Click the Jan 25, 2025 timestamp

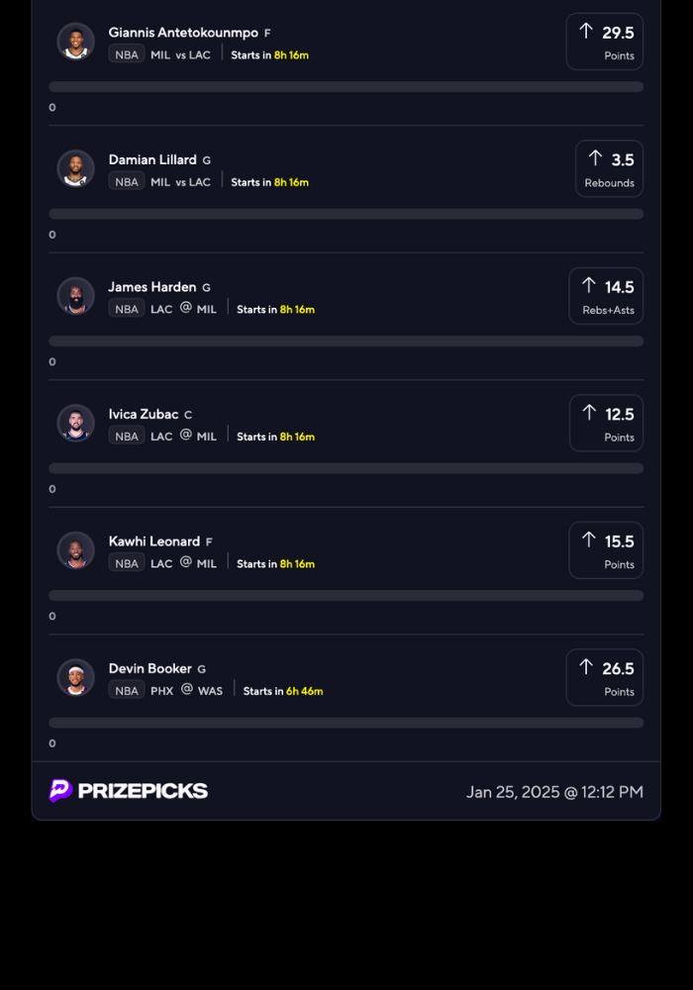[x=554, y=792]
